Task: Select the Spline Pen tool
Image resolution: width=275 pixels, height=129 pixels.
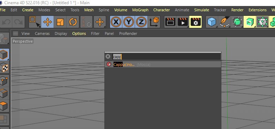Action: pyautogui.click(x=225, y=22)
